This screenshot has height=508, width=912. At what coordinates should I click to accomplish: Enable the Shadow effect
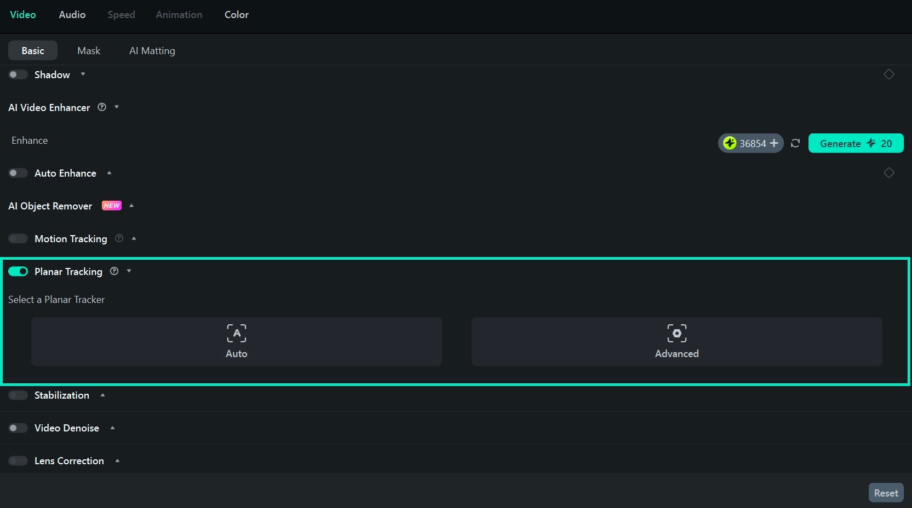click(x=18, y=74)
